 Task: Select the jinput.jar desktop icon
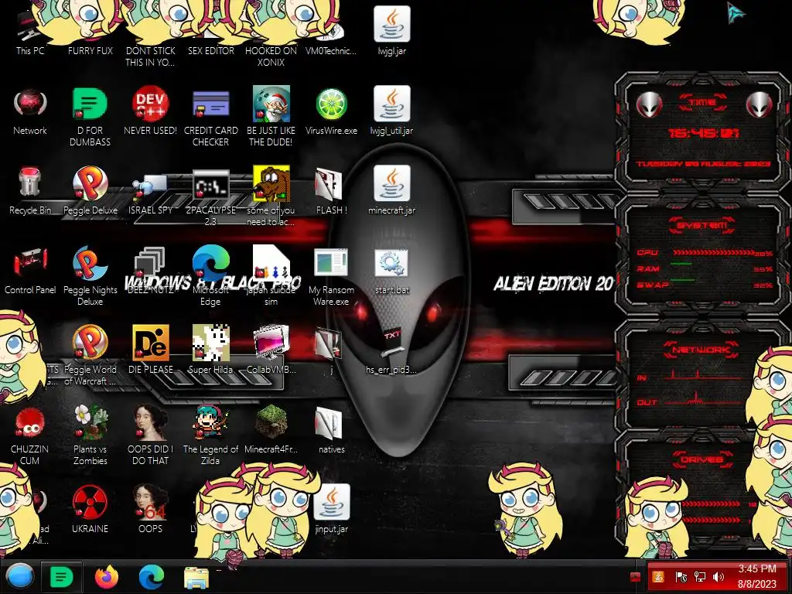click(331, 502)
